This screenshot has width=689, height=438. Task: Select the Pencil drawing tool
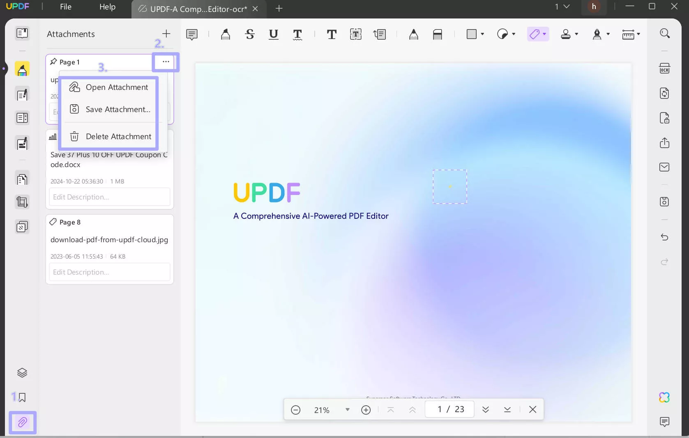(x=414, y=34)
